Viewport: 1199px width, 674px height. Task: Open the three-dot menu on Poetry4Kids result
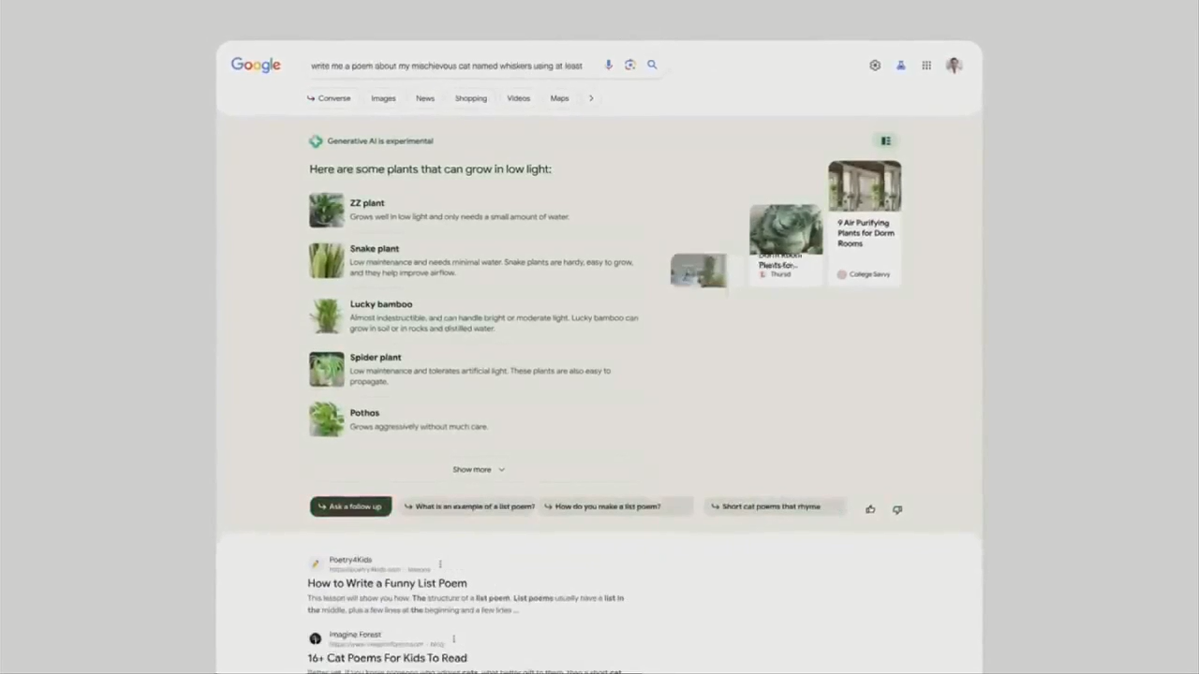(439, 564)
